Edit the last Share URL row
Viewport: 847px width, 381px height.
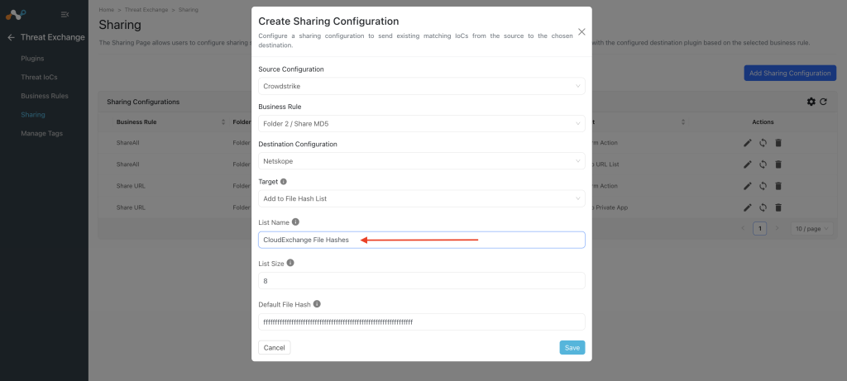748,207
